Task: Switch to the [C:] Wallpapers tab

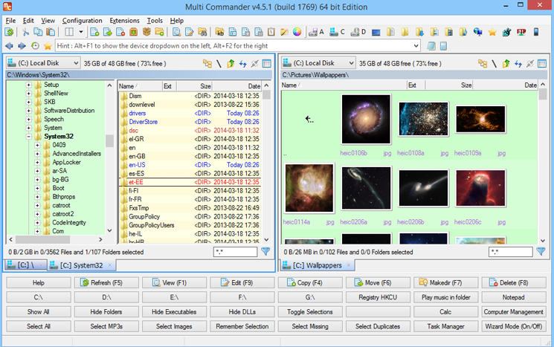Action: point(318,265)
